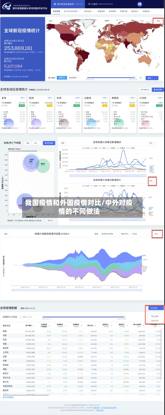Click the 印度 row in the data table

(82, 335)
